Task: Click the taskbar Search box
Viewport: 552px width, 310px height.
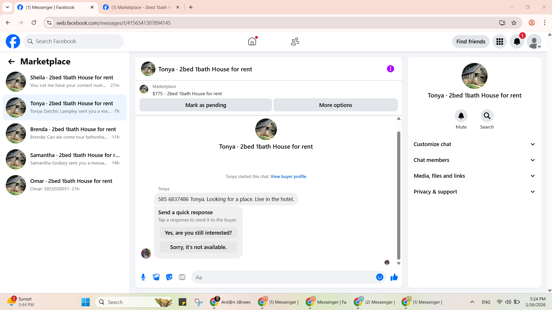Action: point(134,302)
